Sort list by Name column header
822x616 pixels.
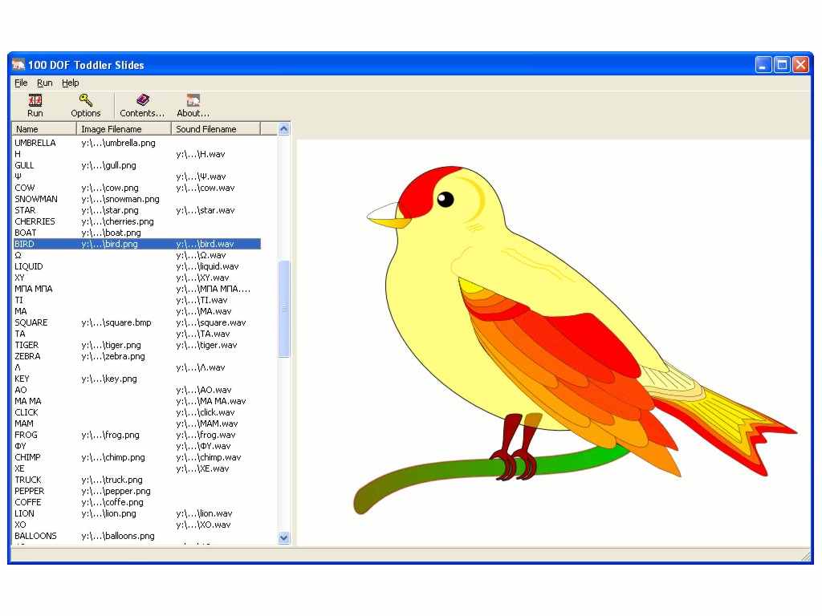click(x=44, y=129)
